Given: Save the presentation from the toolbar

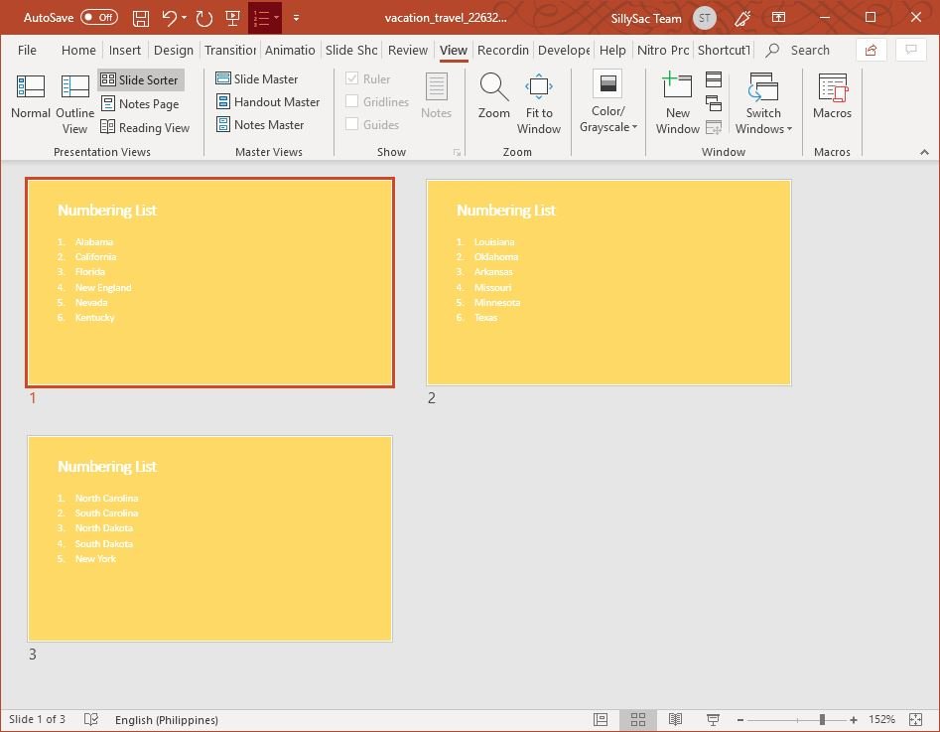Looking at the screenshot, I should (141, 18).
